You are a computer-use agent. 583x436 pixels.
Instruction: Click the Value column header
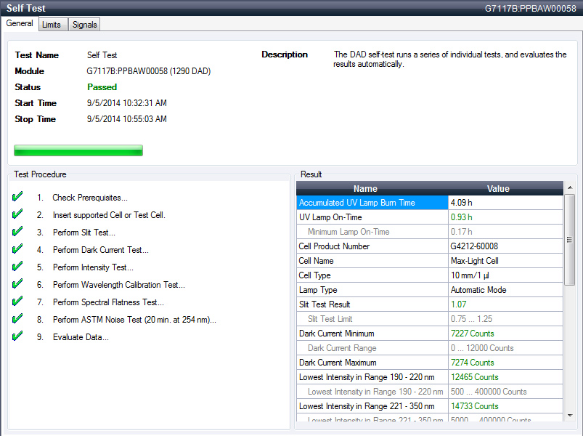pyautogui.click(x=498, y=188)
